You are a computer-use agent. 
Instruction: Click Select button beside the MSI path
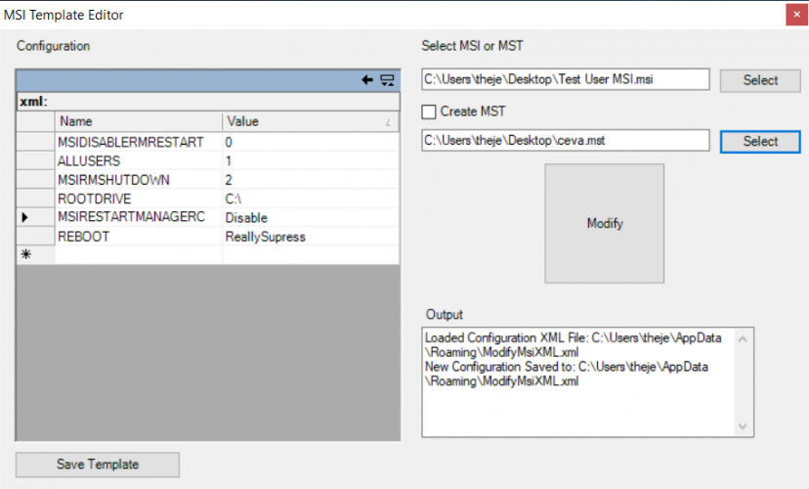tap(759, 80)
